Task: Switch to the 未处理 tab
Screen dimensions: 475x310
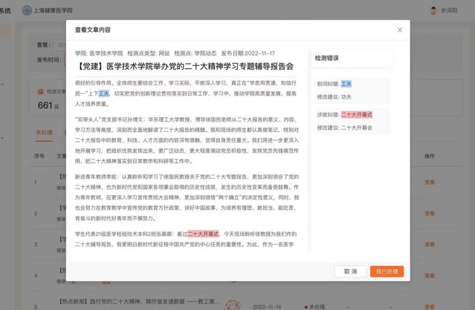Action: point(44,133)
